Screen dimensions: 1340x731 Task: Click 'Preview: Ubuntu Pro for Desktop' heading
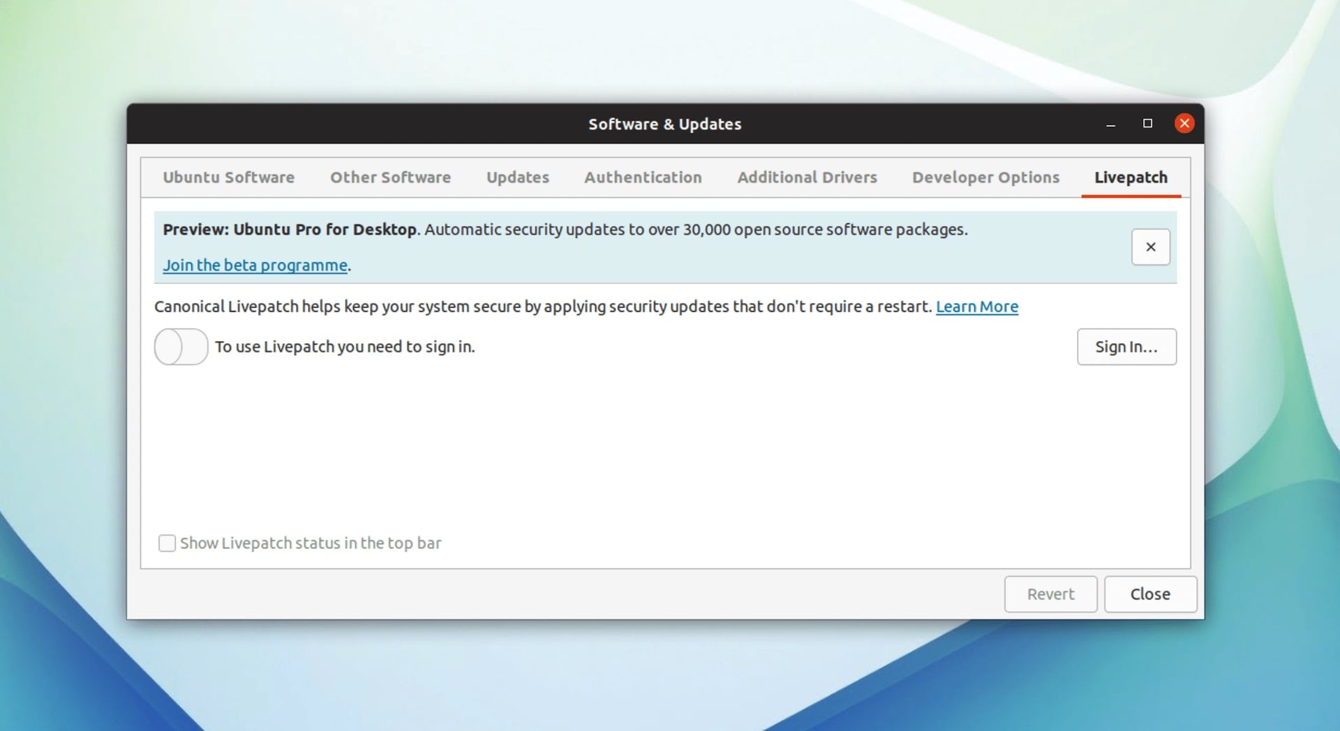(x=290, y=229)
